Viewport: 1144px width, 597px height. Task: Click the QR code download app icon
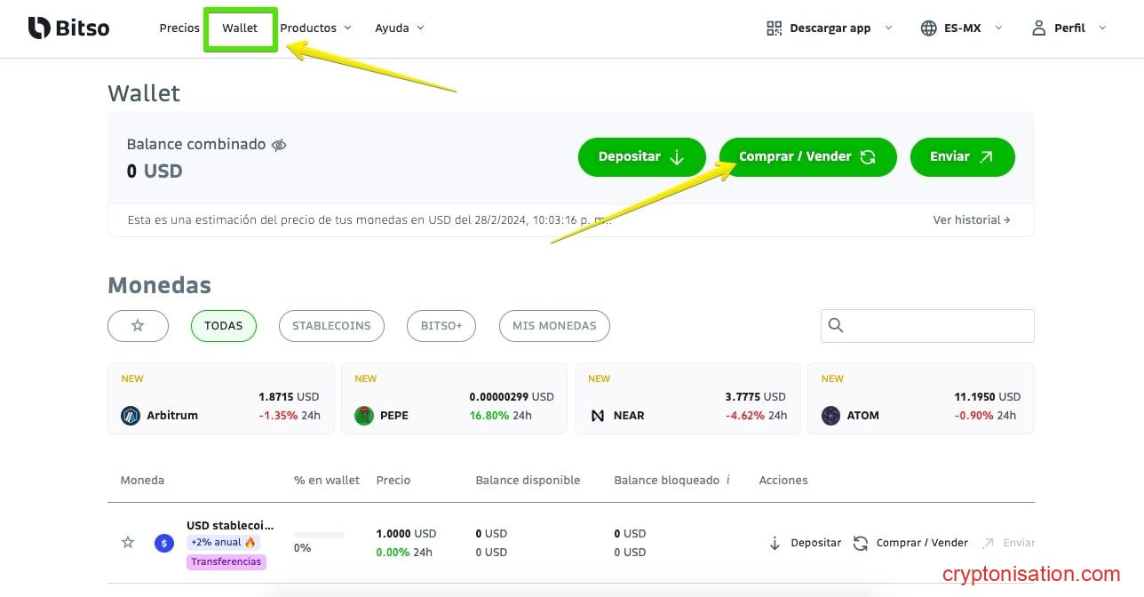point(774,28)
